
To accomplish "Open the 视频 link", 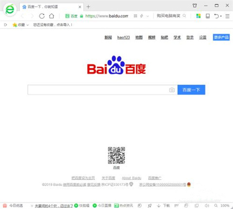I will [152, 37].
